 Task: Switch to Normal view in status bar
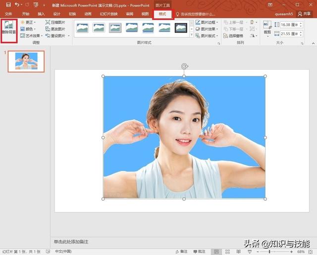(216, 252)
